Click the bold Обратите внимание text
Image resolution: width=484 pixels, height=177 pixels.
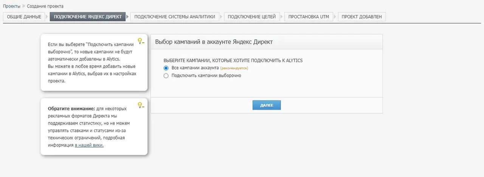click(x=71, y=109)
